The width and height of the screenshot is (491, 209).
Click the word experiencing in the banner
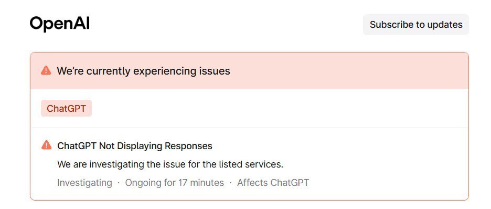165,71
